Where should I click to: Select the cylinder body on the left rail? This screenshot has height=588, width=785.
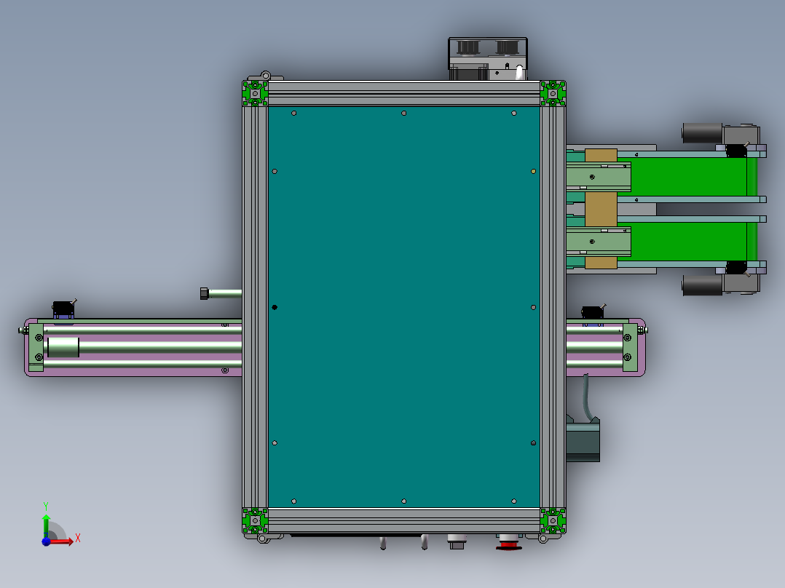pyautogui.click(x=63, y=347)
